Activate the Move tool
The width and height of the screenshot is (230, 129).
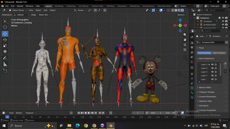point(5,34)
